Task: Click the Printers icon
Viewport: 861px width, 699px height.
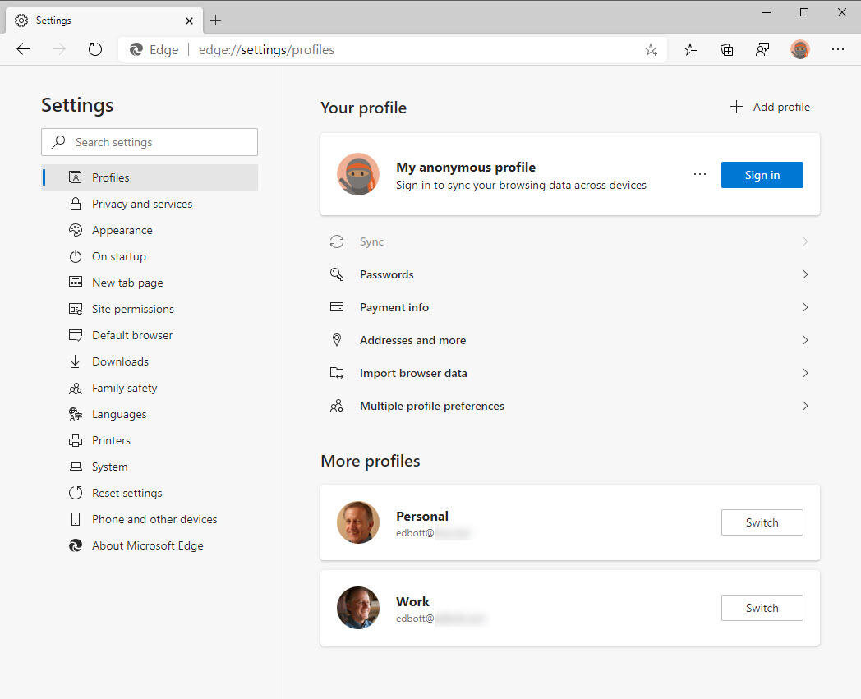Action: click(76, 440)
